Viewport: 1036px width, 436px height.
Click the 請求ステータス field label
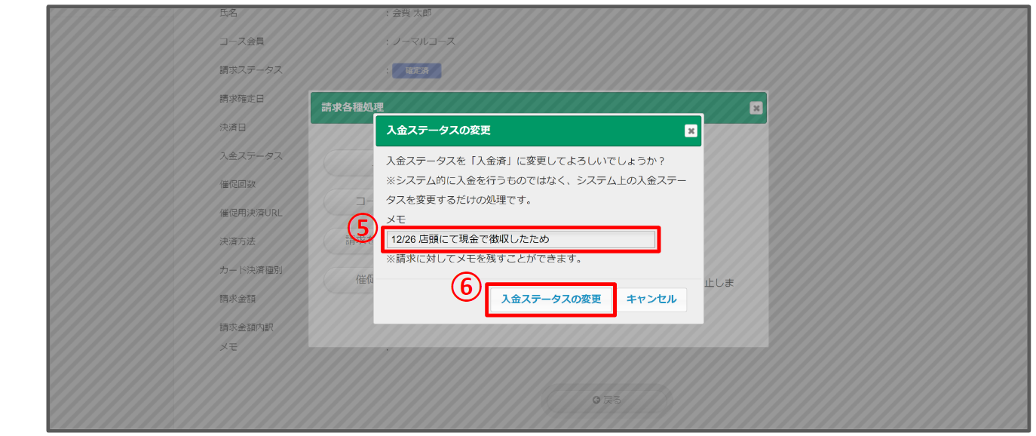(250, 70)
